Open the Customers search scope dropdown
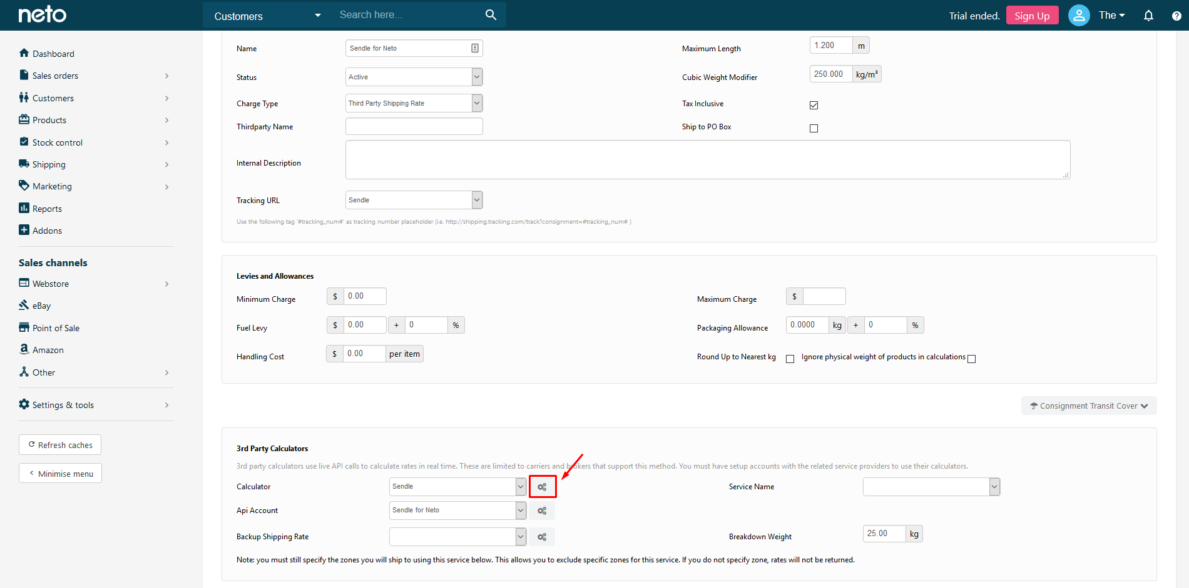1189x588 pixels. point(267,16)
